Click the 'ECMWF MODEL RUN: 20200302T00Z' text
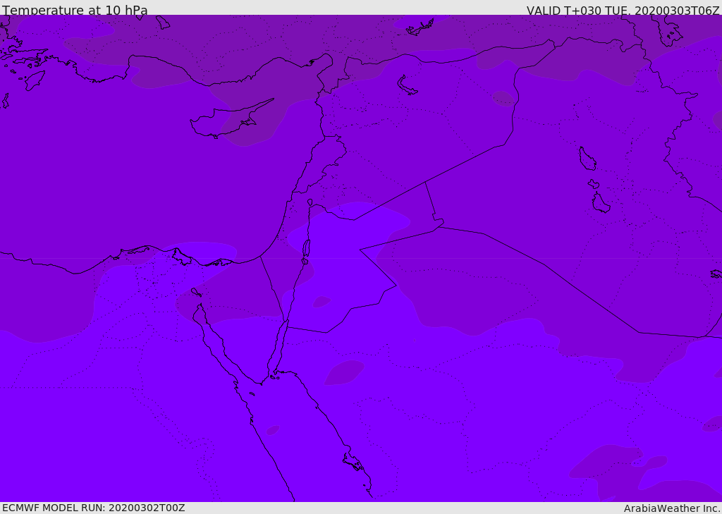 (94, 508)
